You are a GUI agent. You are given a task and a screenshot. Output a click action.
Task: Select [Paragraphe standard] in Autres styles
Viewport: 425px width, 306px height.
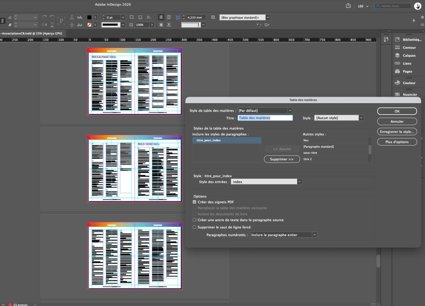335,146
